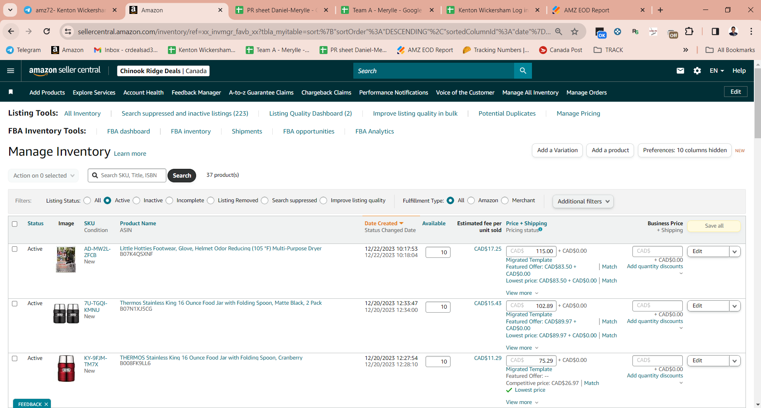Screen dimensions: 761x408
Task: Open the Tracking Numbers bookmark
Action: click(x=496, y=50)
